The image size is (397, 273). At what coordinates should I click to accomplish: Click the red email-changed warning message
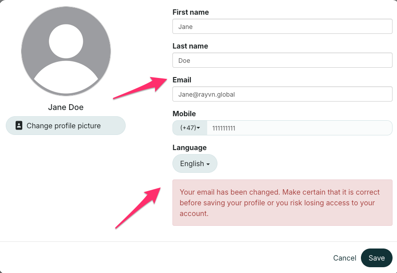pos(282,203)
